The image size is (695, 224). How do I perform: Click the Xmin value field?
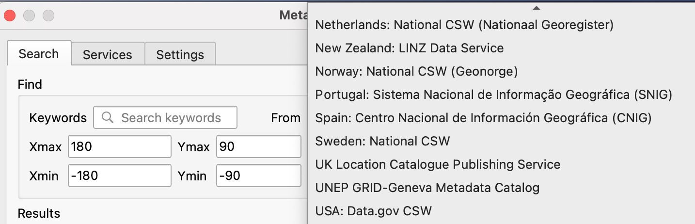[x=120, y=176]
